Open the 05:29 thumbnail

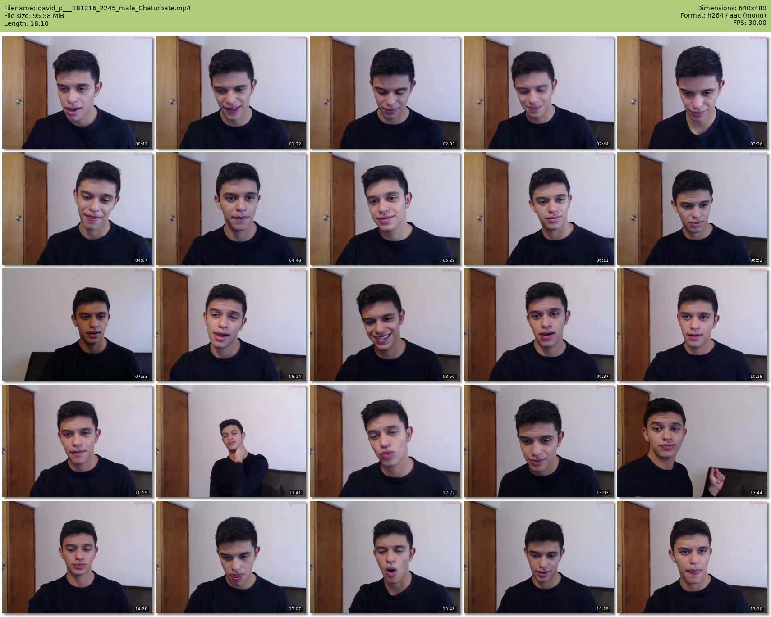(385, 209)
